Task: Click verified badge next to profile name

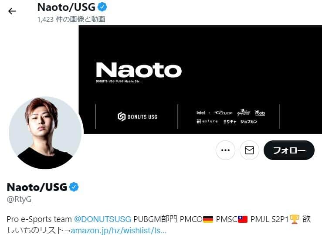Action: coord(74,187)
